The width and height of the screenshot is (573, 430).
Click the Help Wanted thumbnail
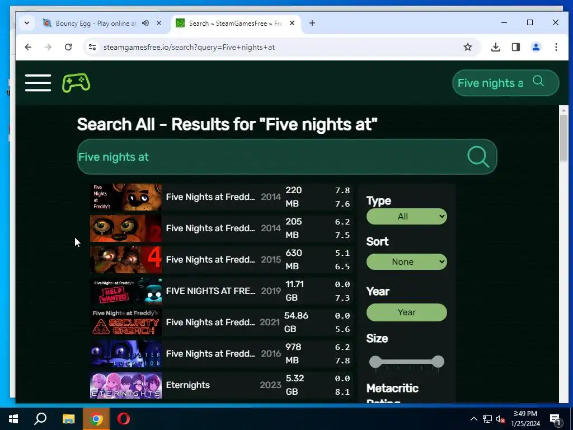126,291
